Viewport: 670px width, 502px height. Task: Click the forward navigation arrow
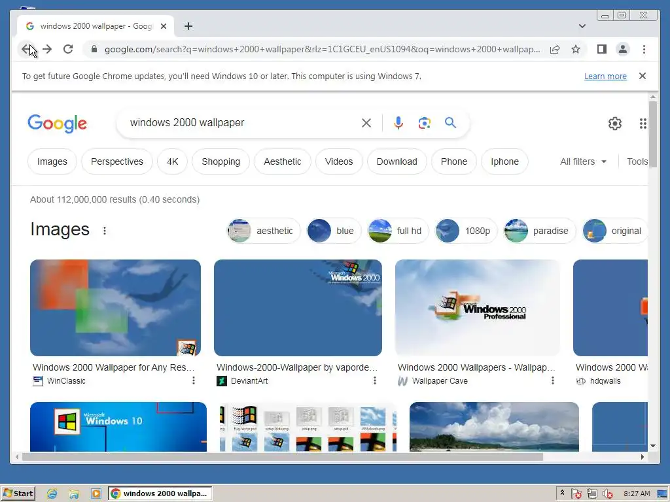click(x=47, y=49)
